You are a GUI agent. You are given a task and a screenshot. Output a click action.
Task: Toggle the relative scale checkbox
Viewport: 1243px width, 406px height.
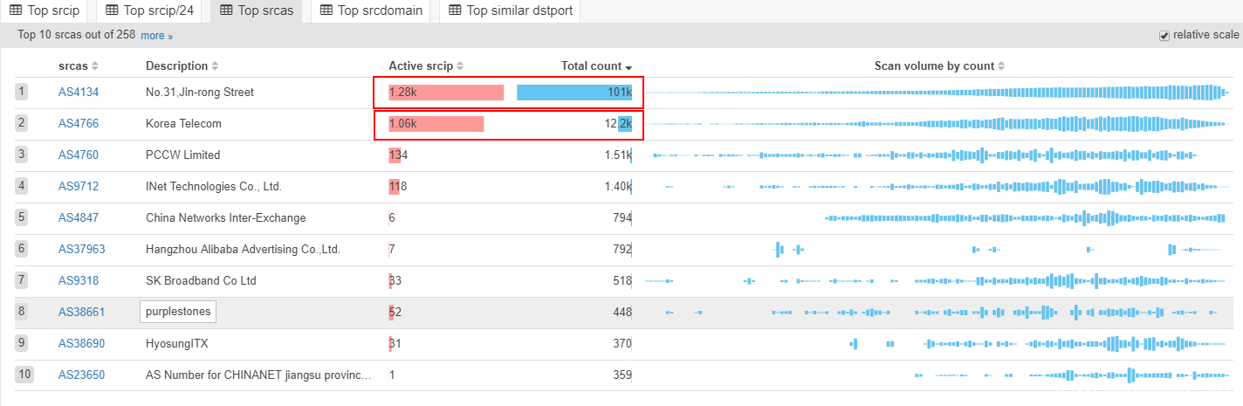tap(1164, 35)
